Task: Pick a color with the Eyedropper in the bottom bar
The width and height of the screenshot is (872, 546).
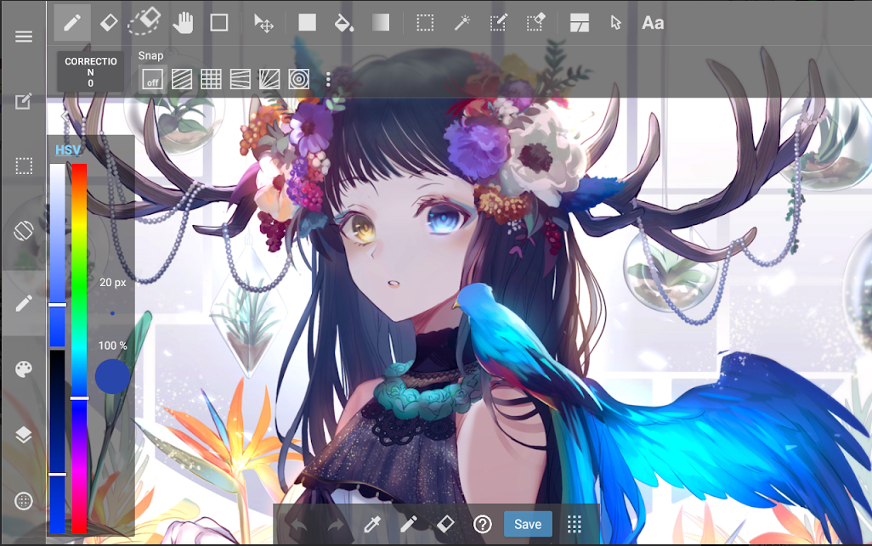Action: 371,524
